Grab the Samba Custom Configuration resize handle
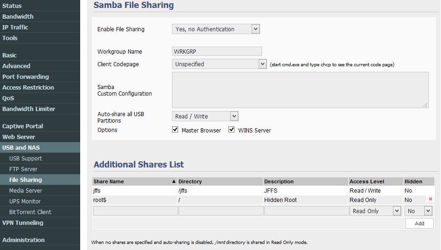The width and height of the screenshot is (441, 250). pos(425,105)
